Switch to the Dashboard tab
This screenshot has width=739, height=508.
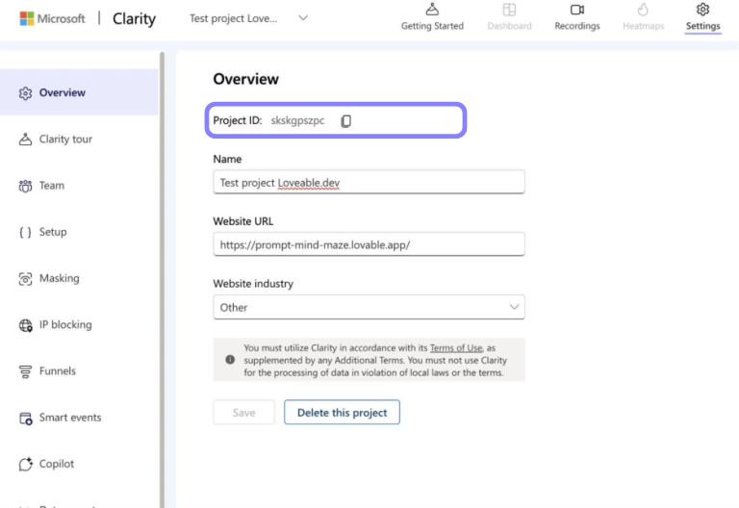509,17
